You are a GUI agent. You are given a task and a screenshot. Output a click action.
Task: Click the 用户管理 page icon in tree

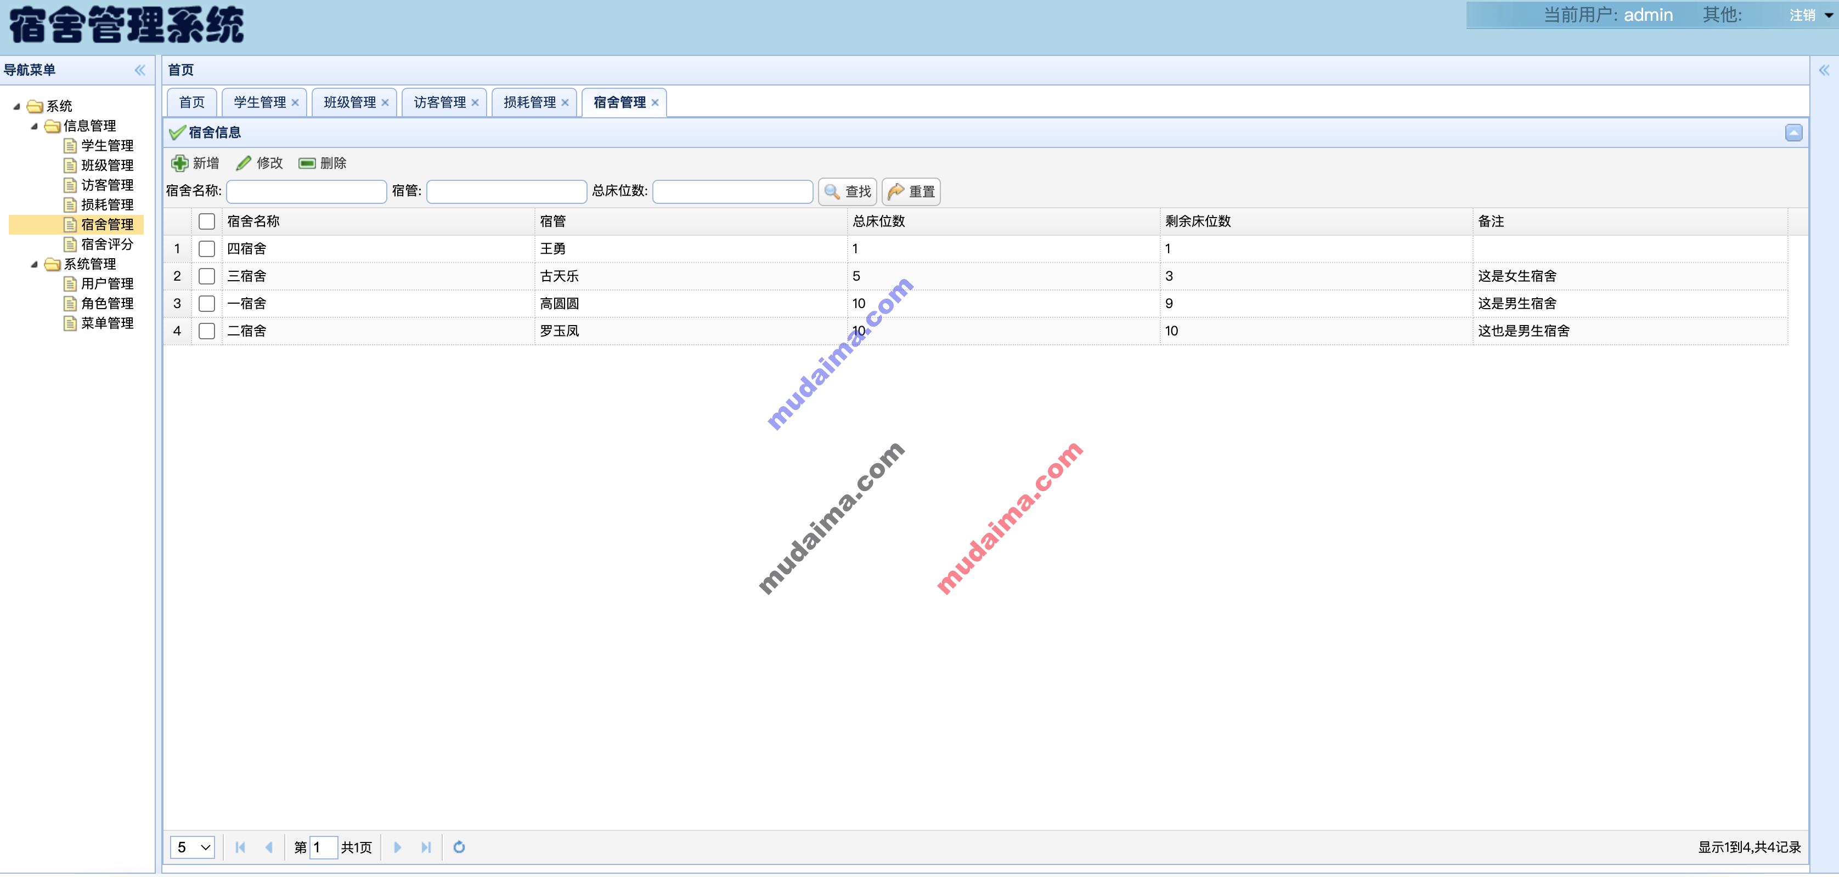point(70,284)
